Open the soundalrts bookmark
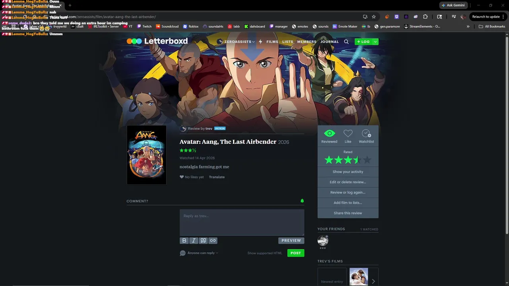 pos(213,27)
